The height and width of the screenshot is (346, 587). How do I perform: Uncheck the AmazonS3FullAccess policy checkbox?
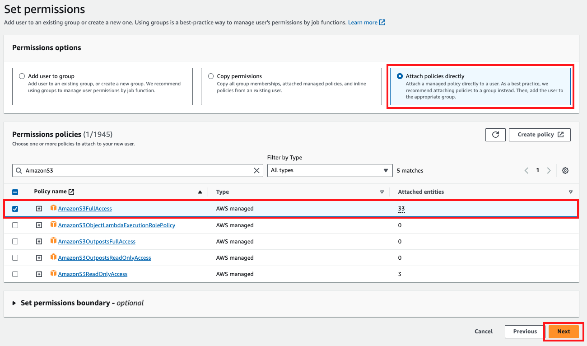pos(15,209)
